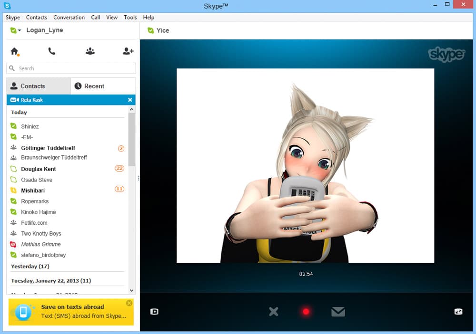The height and width of the screenshot is (334, 476).
Task: Switch to the Recent tab
Action: coord(103,86)
